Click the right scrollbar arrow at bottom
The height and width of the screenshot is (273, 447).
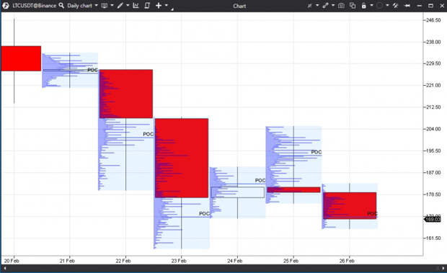[x=443, y=268]
